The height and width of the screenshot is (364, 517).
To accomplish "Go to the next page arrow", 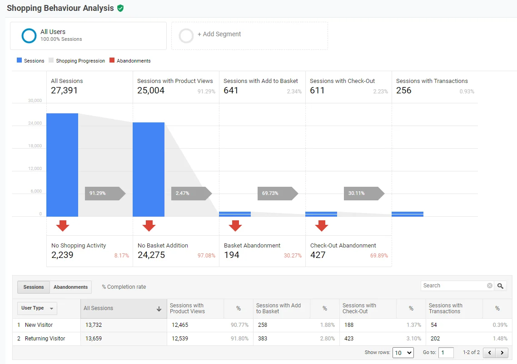I will pos(502,353).
